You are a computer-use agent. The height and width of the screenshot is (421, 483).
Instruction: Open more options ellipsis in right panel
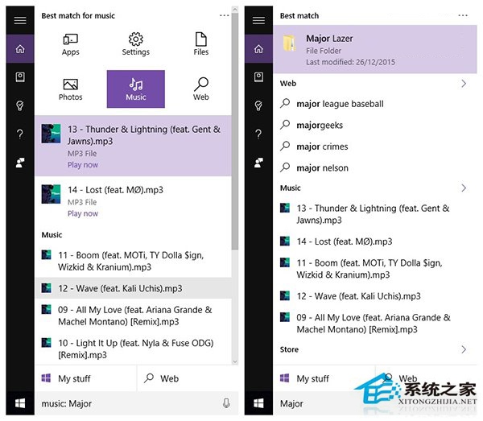click(x=463, y=15)
